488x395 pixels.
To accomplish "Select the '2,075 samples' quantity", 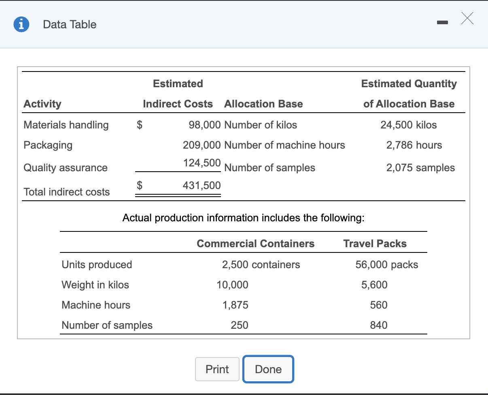I will point(420,168).
